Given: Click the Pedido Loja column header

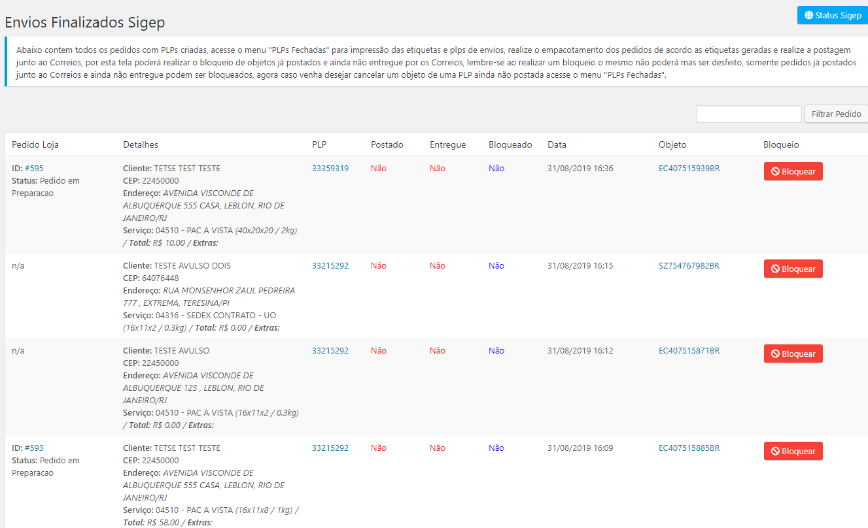Looking at the screenshot, I should coord(35,144).
